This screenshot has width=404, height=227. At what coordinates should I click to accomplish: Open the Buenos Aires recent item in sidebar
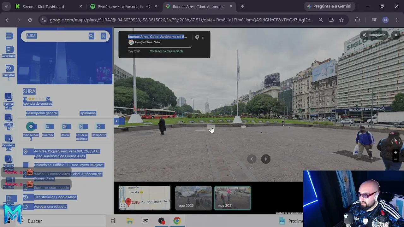tap(9, 101)
